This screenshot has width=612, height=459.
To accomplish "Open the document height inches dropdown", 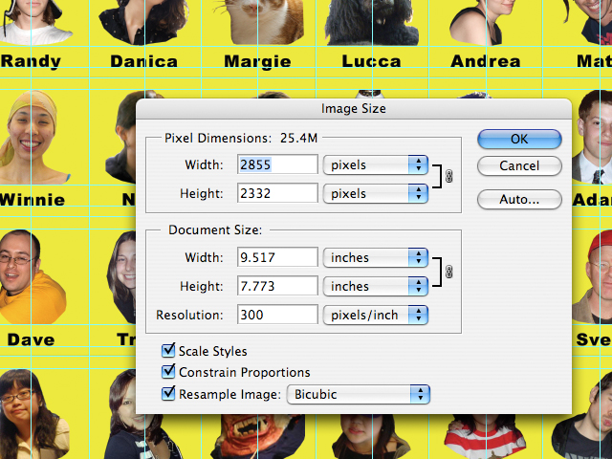I will point(376,286).
